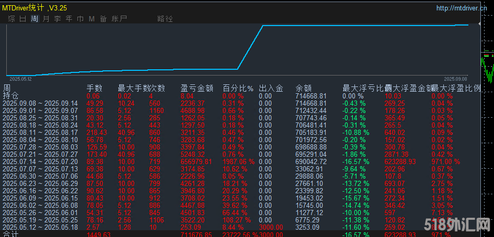Select the 年 yearly tab
Screen dimensions: 494x237
(x=69, y=19)
